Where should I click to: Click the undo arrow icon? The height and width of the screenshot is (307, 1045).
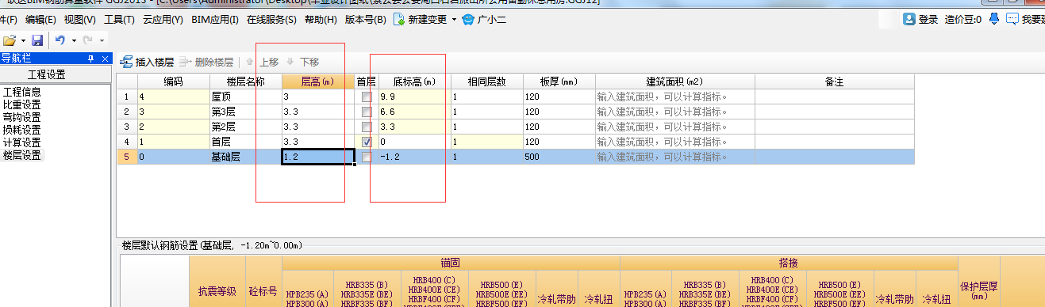60,40
